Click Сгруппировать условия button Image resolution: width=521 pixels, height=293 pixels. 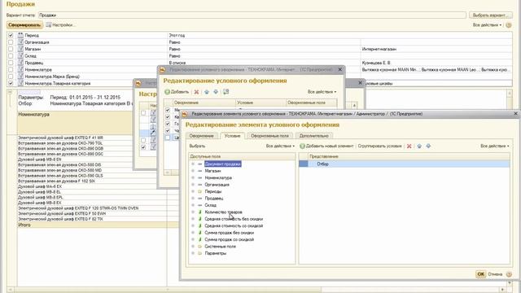380,146
